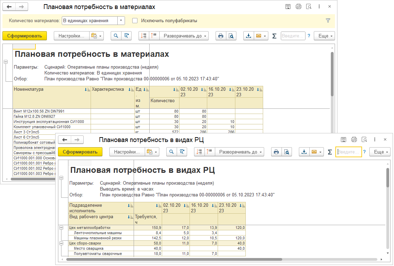Click 'Настройки...' in the work centers report
The height and width of the screenshot is (266, 394).
127,152
